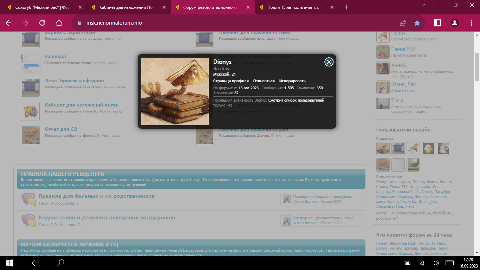Open the Wi-Fi network tray icon
This screenshot has height=270, width=480.
[x=422, y=263]
